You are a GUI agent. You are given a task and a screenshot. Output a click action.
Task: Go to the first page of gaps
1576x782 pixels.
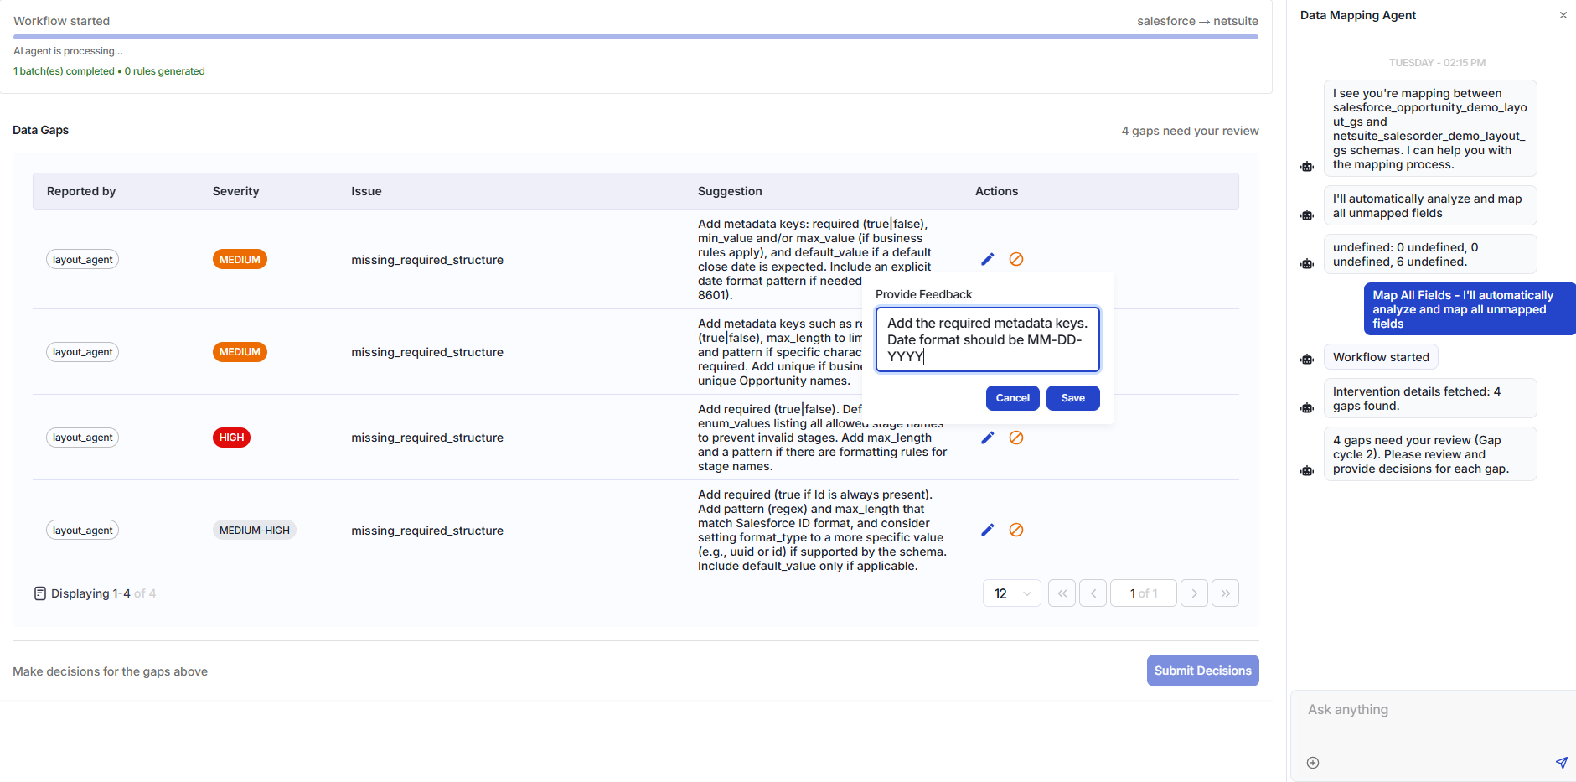click(x=1062, y=593)
